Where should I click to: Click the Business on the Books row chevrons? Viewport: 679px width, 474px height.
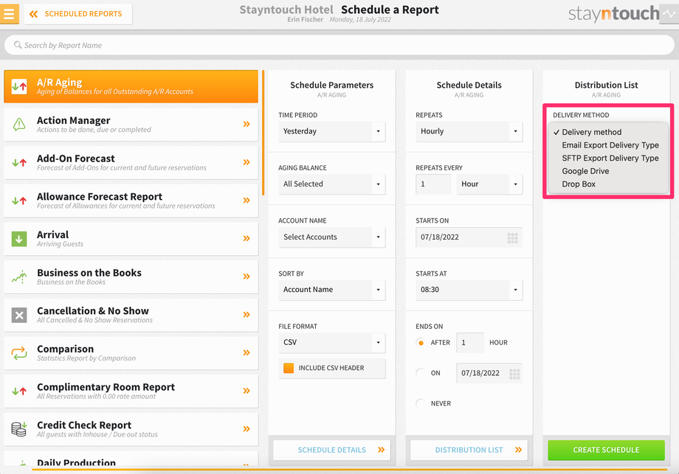point(247,276)
